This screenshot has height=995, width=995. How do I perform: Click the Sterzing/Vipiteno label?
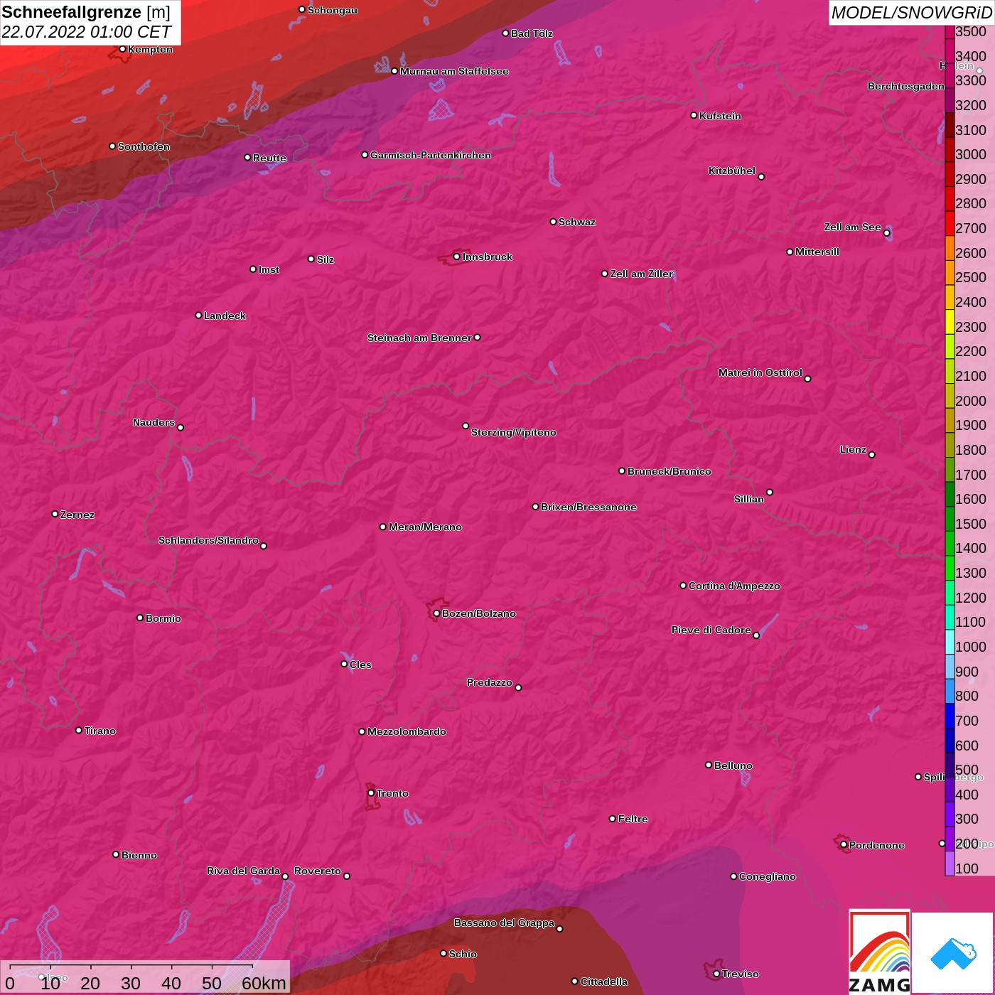[x=514, y=432]
